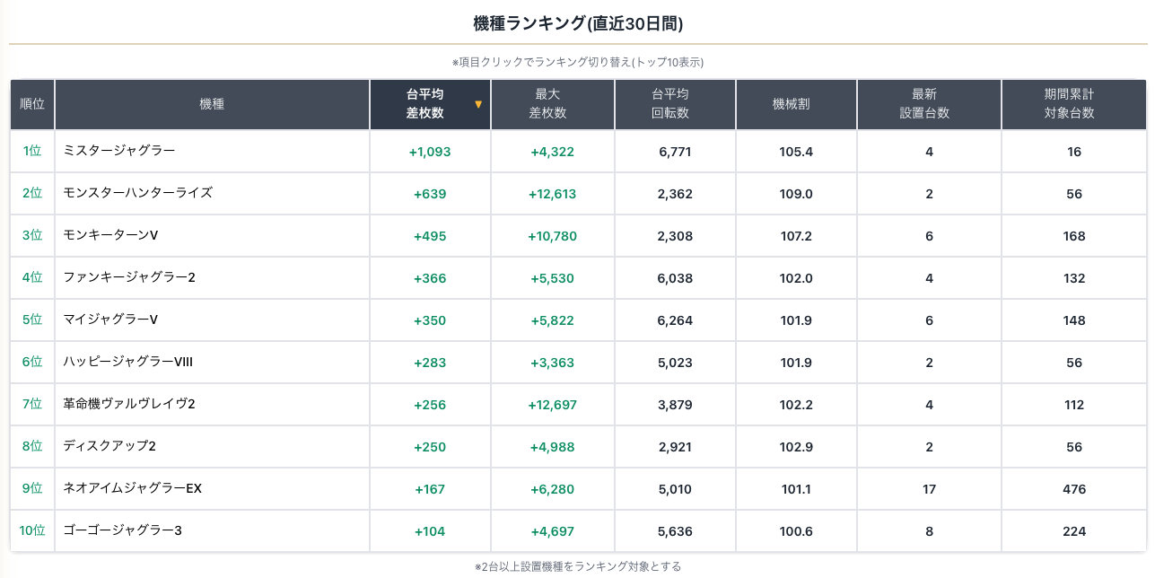Sort ranking by 機械割 column

coord(795,104)
